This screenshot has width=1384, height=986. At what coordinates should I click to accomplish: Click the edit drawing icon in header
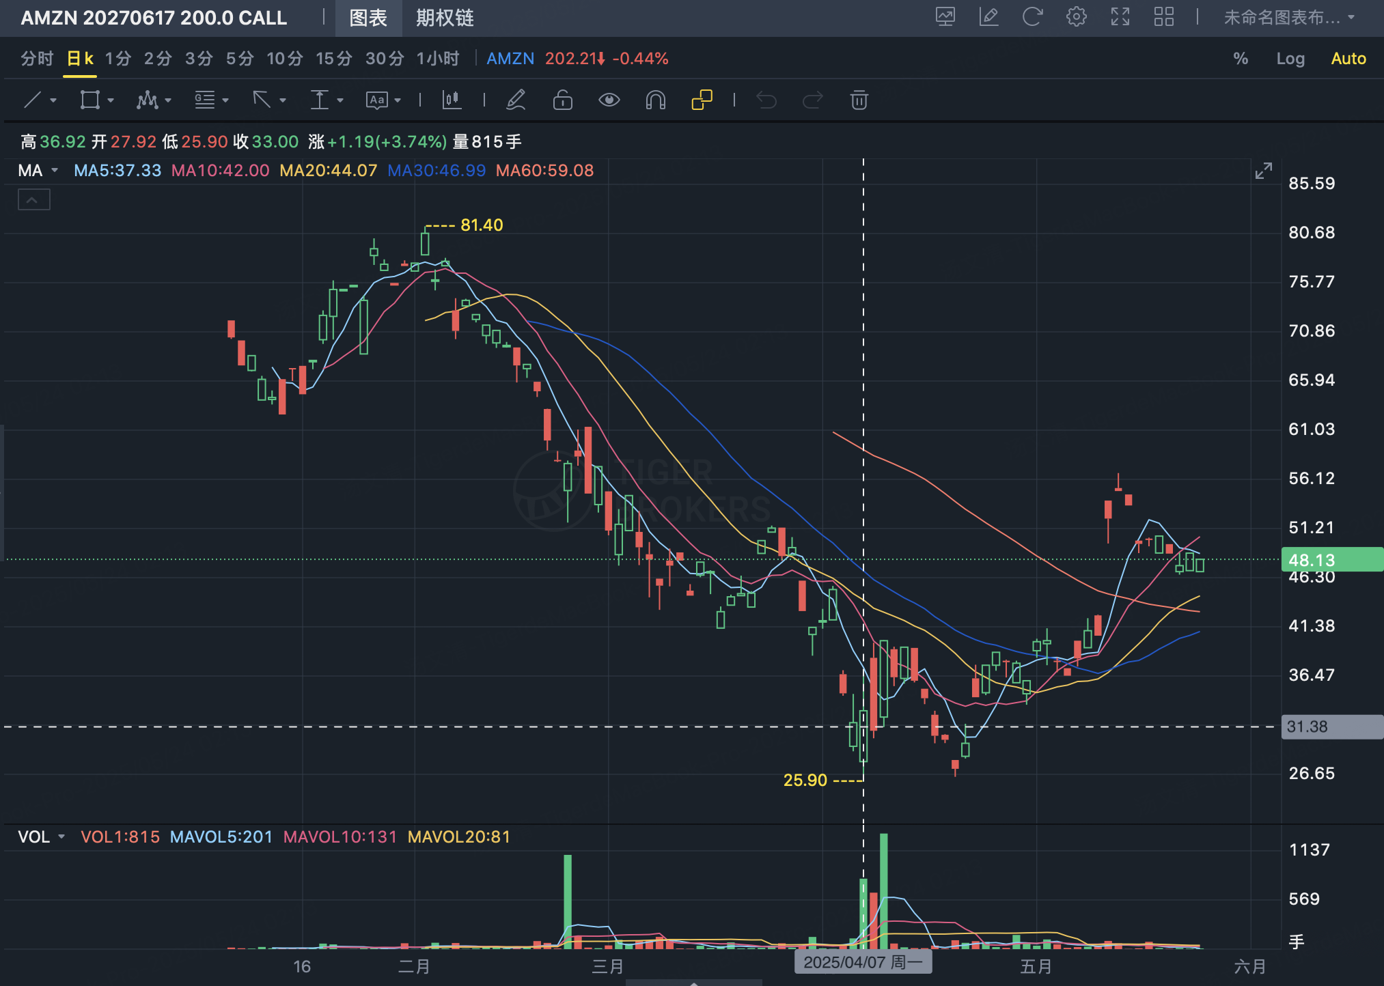(x=988, y=17)
